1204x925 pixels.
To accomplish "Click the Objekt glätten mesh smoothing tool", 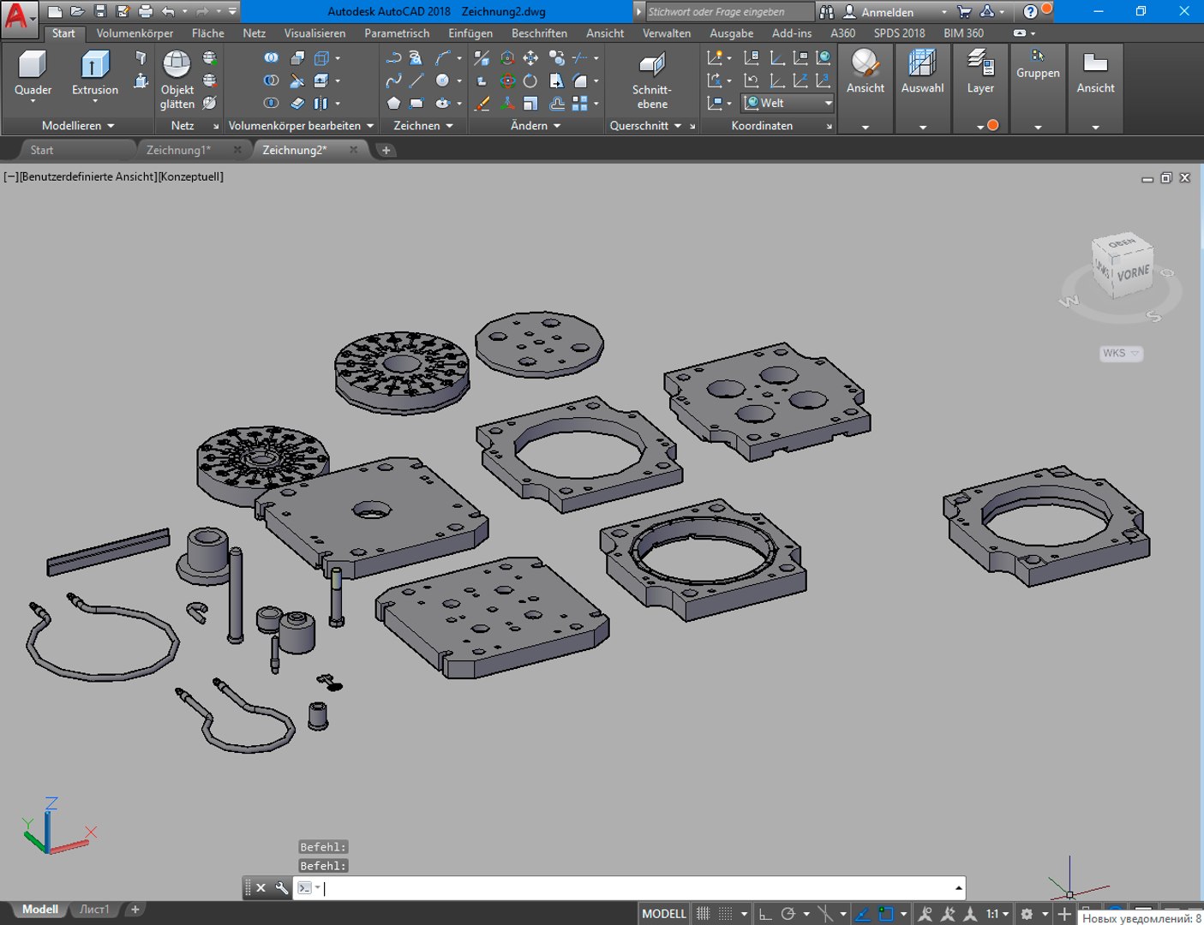I will click(x=177, y=80).
